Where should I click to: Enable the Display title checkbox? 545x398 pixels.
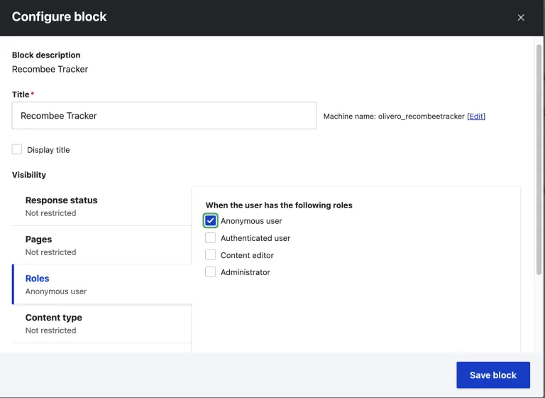[17, 149]
